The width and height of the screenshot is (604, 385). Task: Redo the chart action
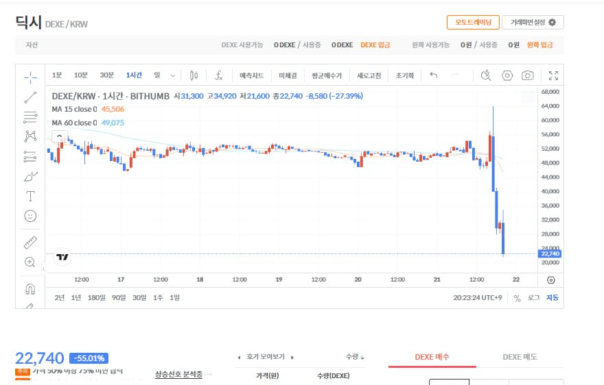click(455, 75)
